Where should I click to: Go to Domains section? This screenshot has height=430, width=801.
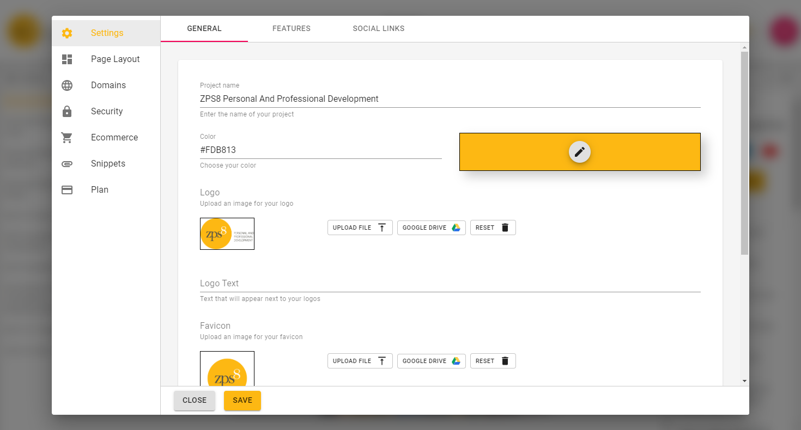pos(106,85)
